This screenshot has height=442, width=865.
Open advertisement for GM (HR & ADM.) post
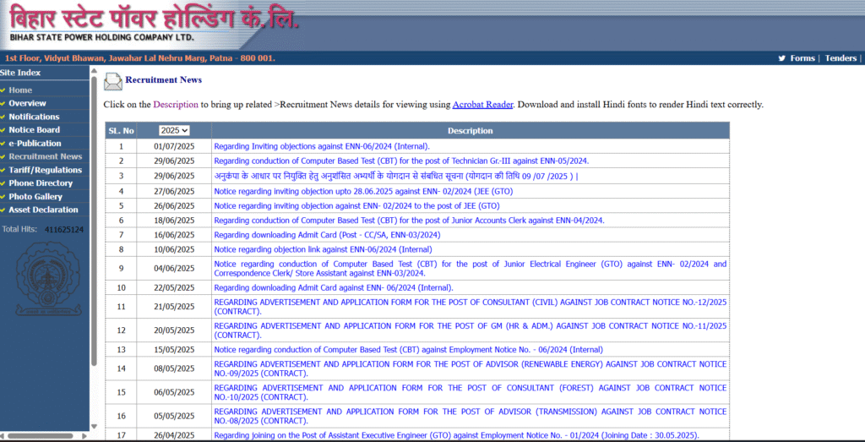[x=470, y=330]
